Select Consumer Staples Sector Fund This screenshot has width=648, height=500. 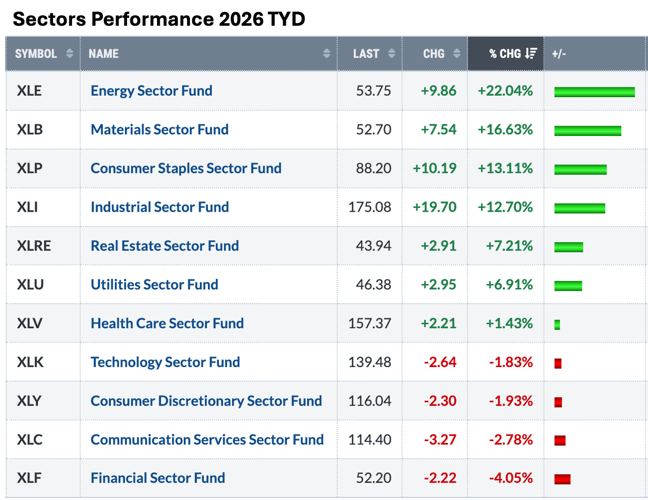pyautogui.click(x=186, y=169)
